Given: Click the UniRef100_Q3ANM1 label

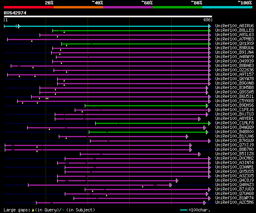Looking at the screenshot, I should pyautogui.click(x=234, y=167).
